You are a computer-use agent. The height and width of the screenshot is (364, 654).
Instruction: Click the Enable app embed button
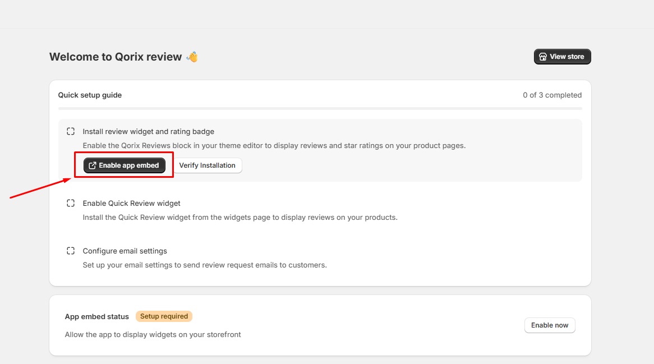(x=125, y=165)
